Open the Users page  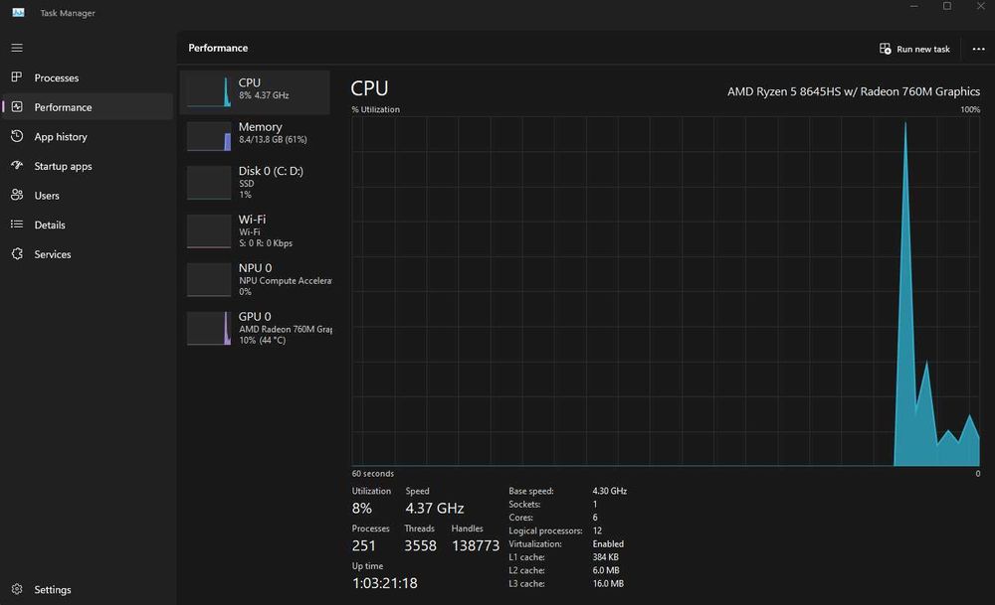[88, 196]
